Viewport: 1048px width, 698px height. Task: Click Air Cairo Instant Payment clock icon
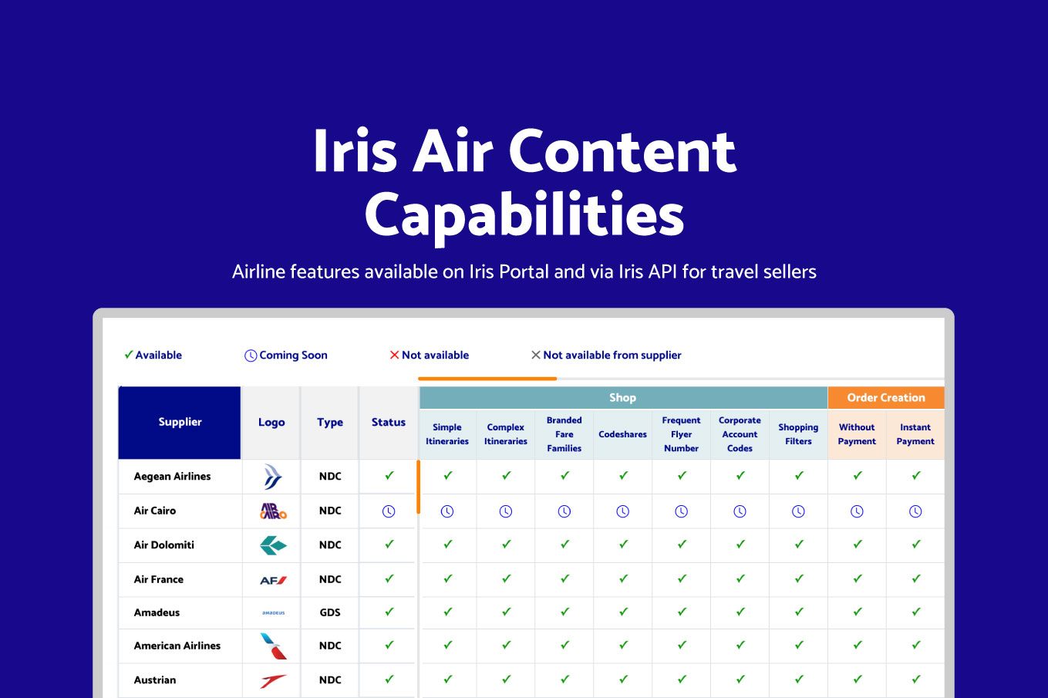916,511
